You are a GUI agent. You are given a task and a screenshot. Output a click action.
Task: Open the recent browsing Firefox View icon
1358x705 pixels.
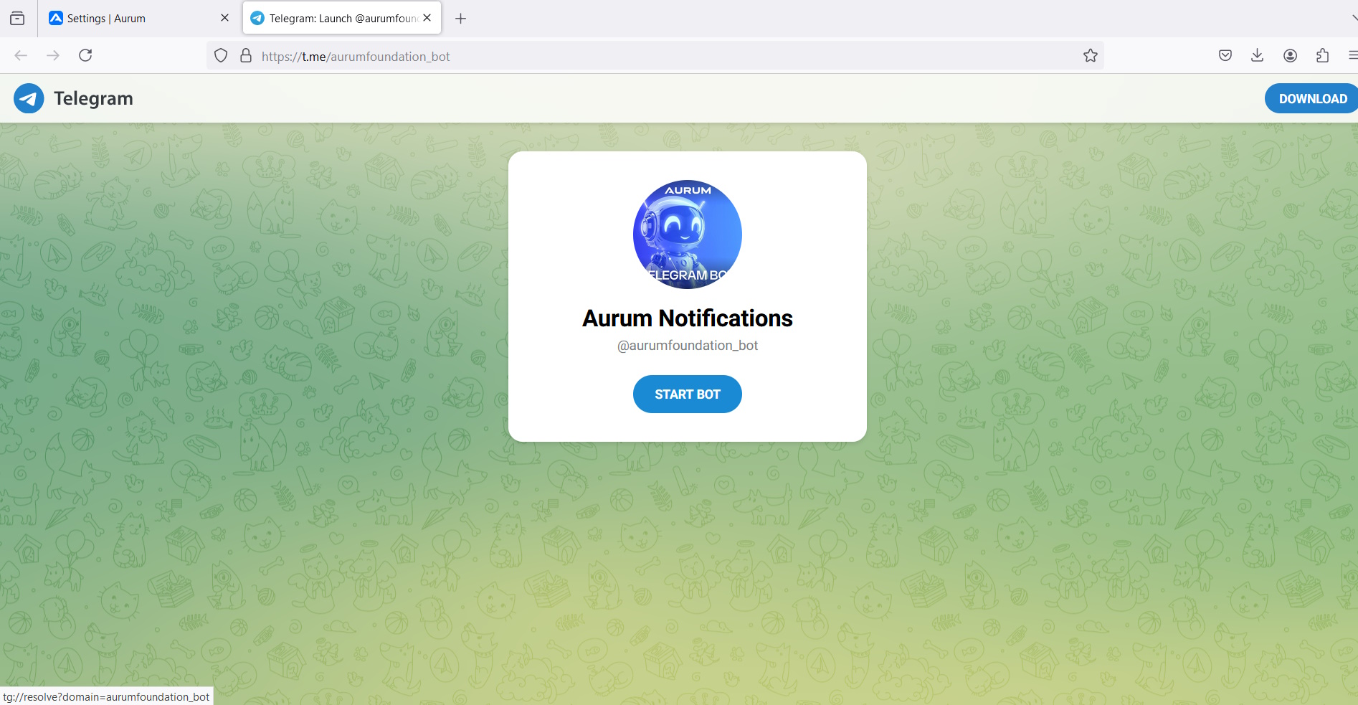pos(17,19)
